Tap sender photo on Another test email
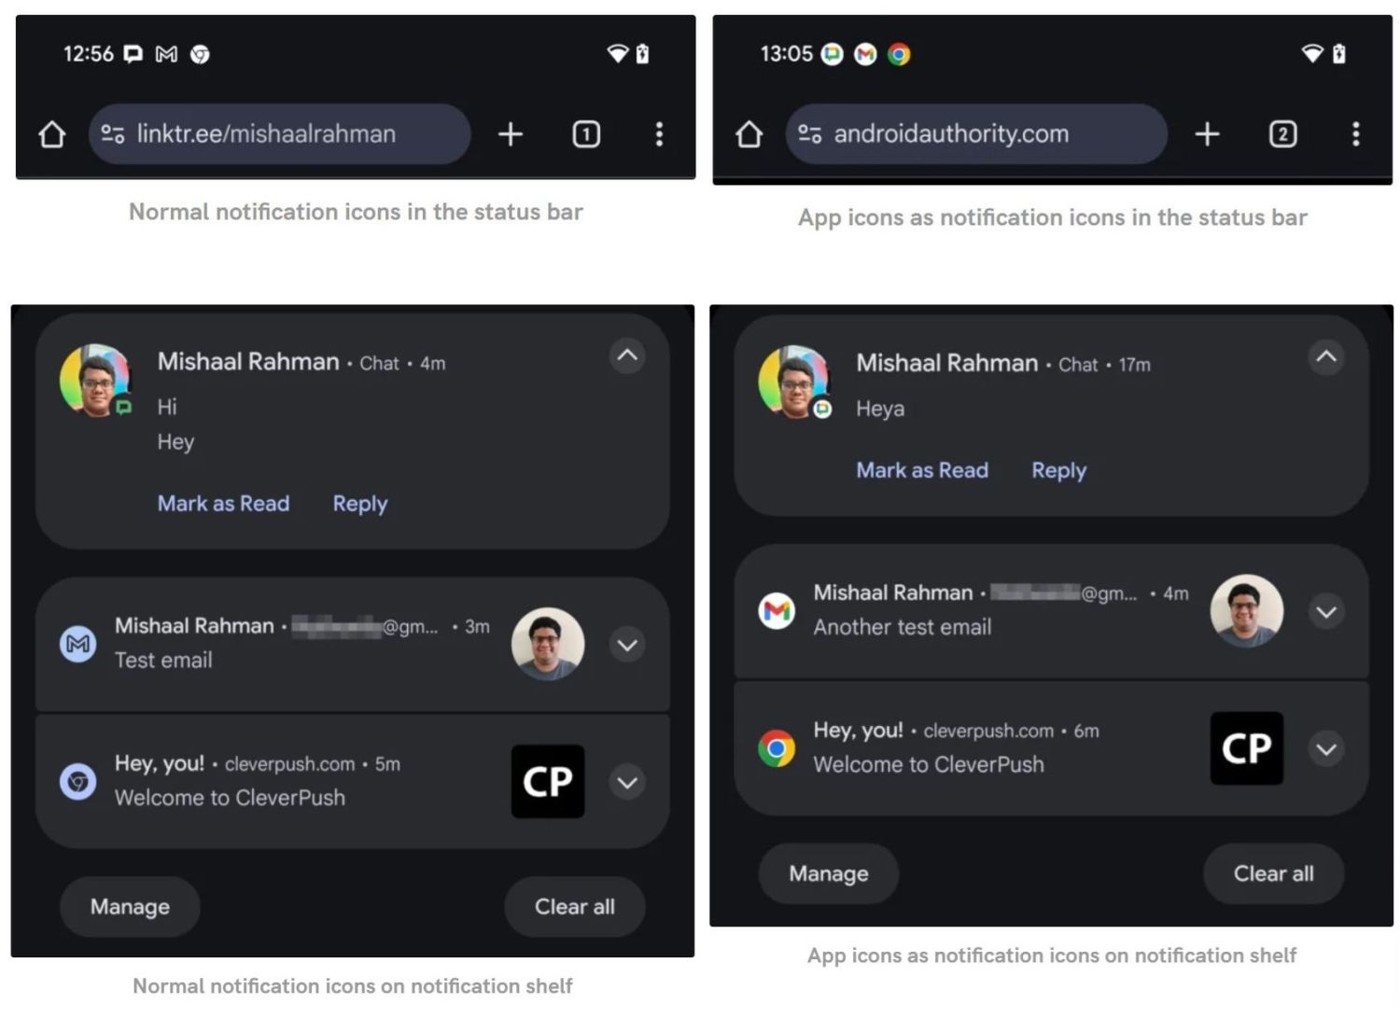 [1246, 611]
